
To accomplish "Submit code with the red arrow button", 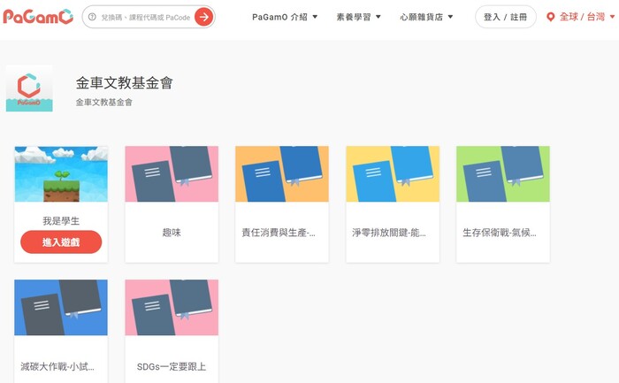I will click(203, 17).
